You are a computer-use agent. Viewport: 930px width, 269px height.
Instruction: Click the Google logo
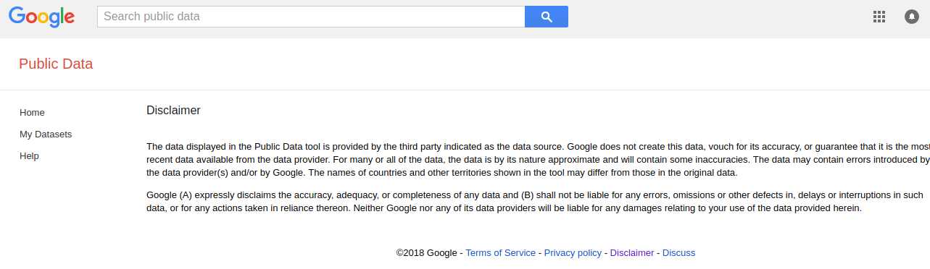(x=41, y=17)
